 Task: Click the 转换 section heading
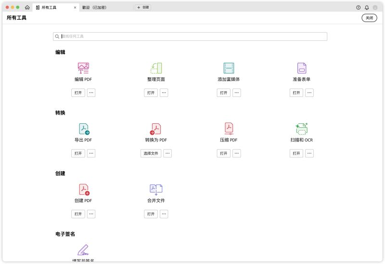[60, 113]
